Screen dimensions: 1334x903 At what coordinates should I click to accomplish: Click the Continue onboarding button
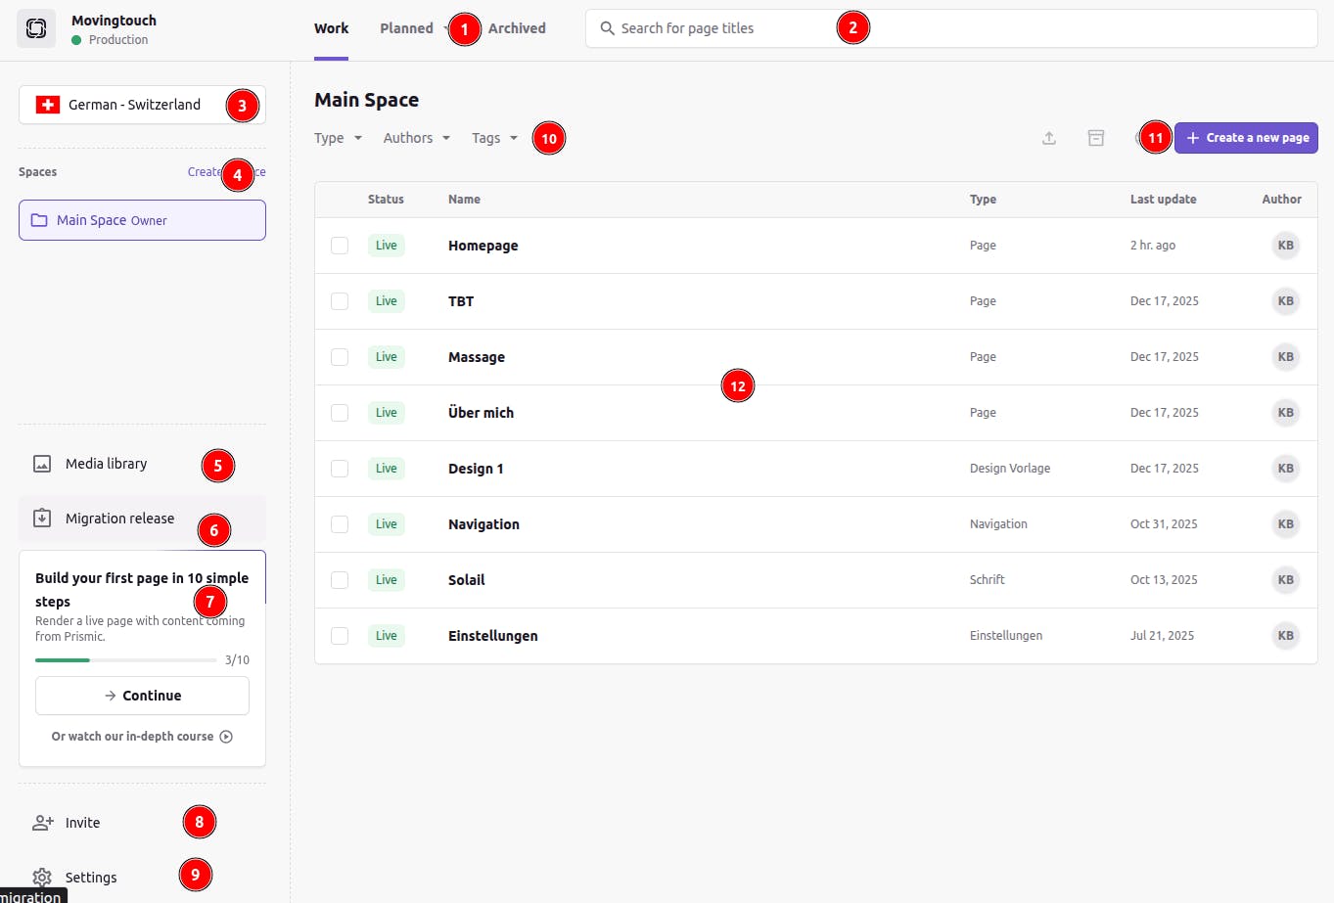[x=142, y=696]
